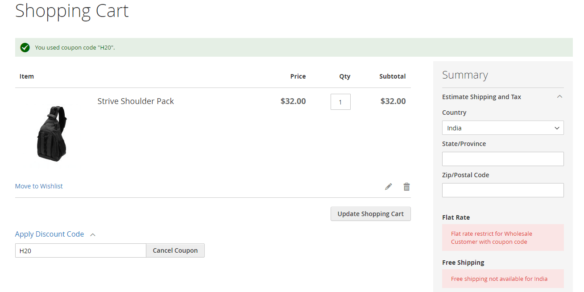Click into the State/Province text field

(503, 159)
